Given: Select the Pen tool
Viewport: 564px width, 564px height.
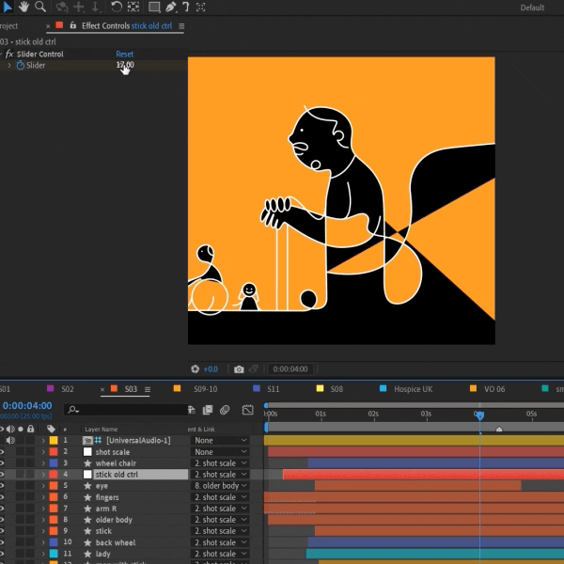Looking at the screenshot, I should [x=171, y=7].
